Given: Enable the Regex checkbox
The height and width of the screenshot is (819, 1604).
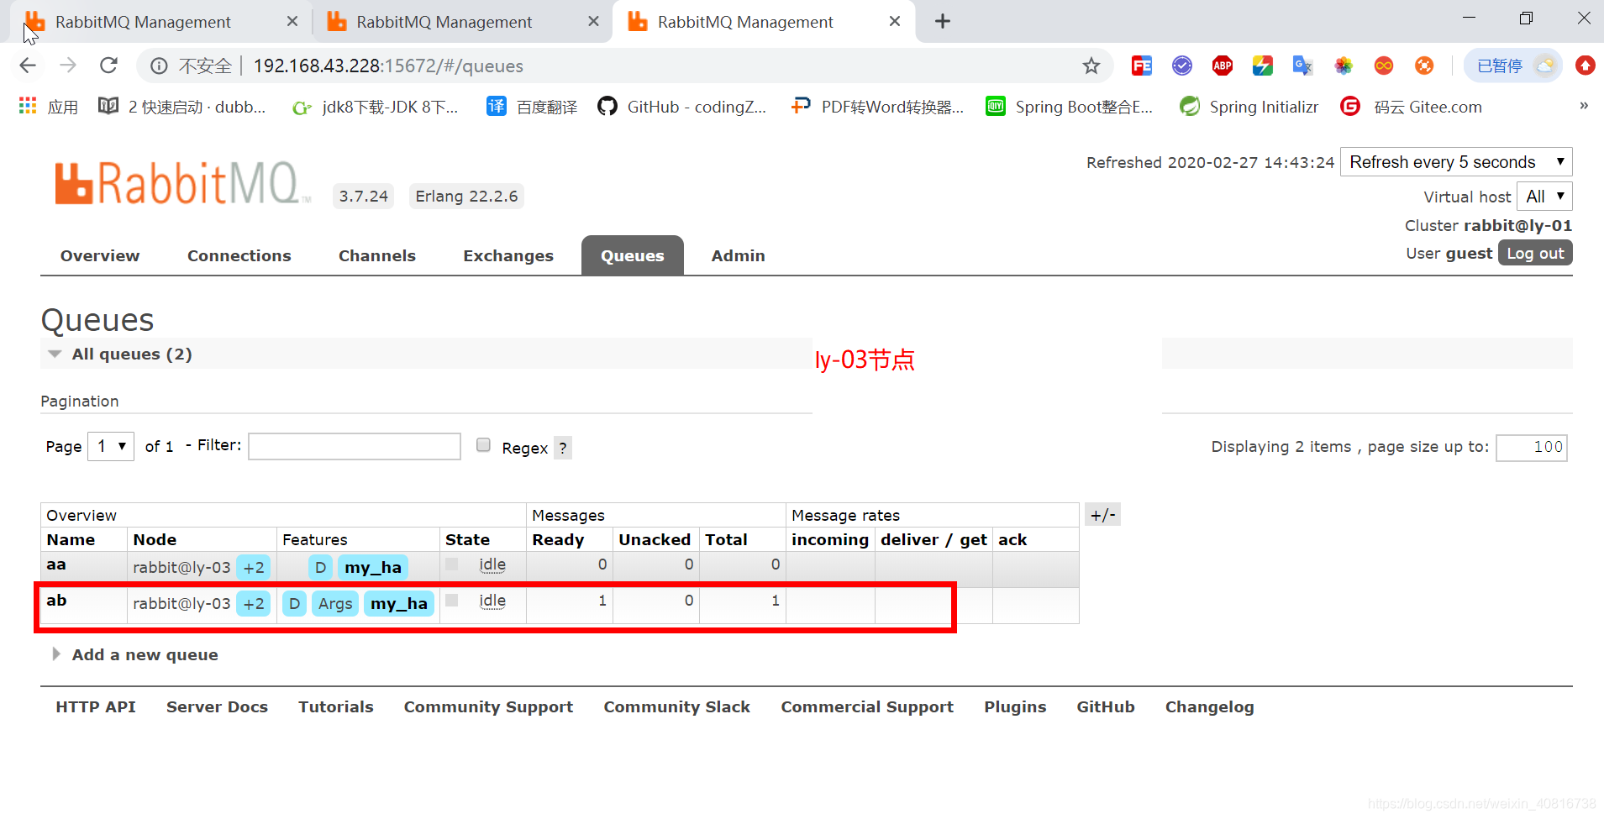Looking at the screenshot, I should [x=483, y=445].
